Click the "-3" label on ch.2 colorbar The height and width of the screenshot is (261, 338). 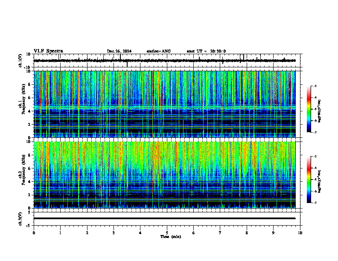point(315,157)
